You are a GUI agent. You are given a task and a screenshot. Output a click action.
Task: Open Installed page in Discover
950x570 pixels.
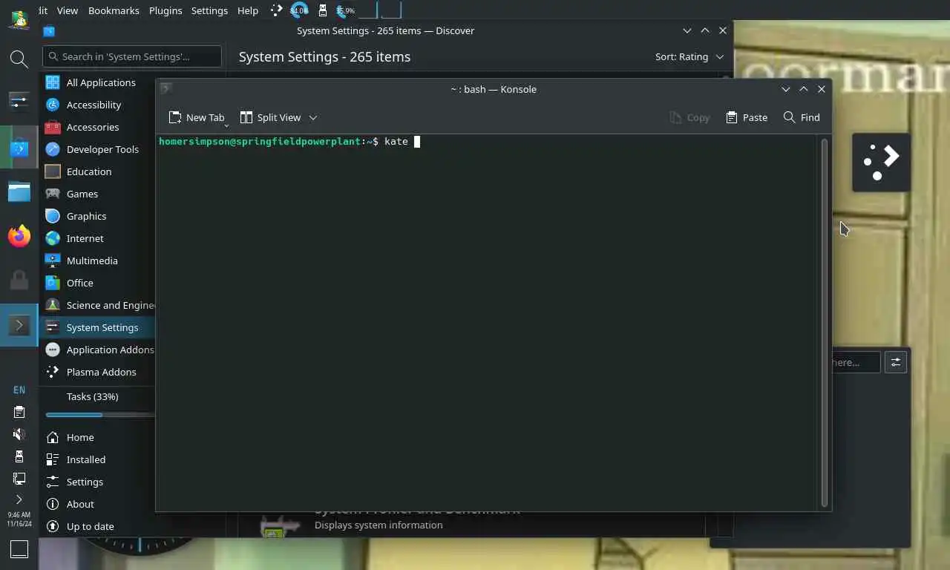(x=97, y=459)
